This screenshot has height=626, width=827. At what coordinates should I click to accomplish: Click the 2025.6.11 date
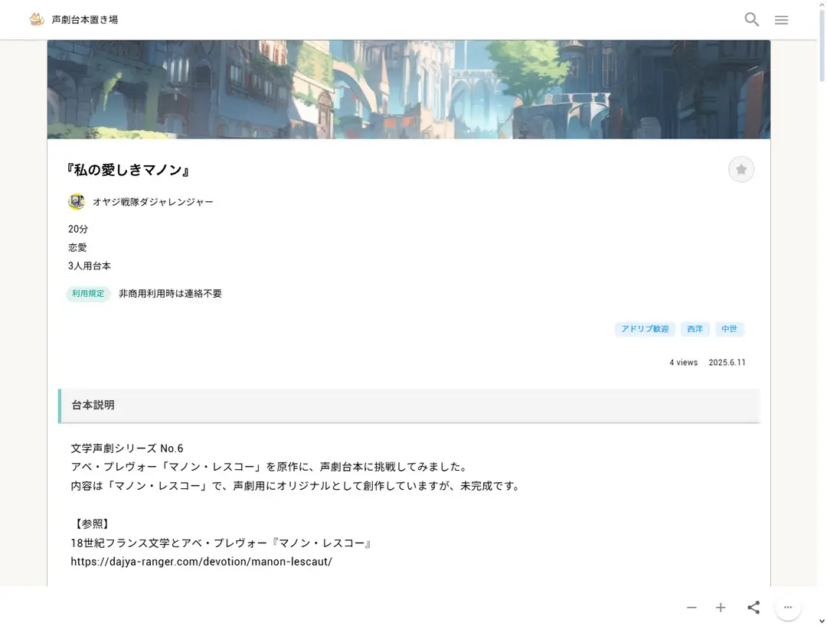727,363
